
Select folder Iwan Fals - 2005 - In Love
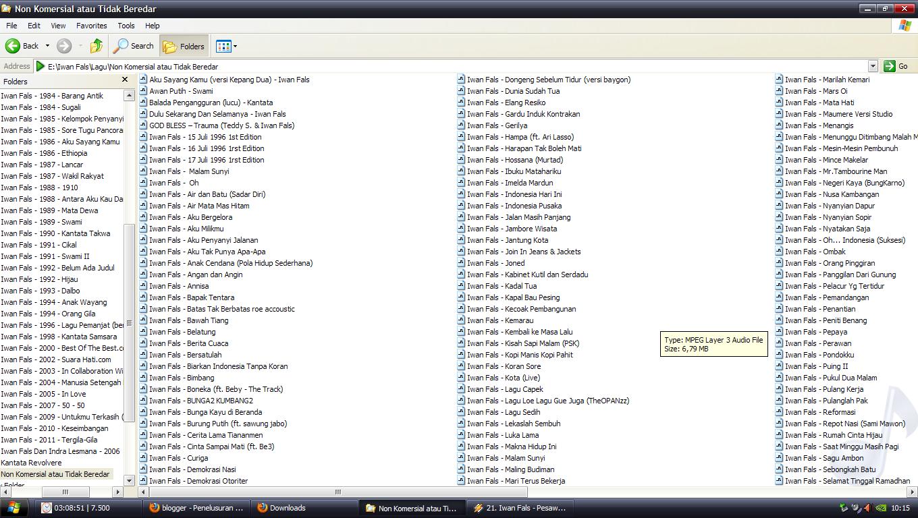tap(43, 394)
